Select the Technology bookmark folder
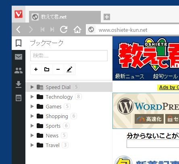The image size is (179, 164). [x=69, y=97]
